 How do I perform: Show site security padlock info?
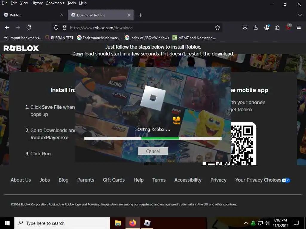(65, 28)
